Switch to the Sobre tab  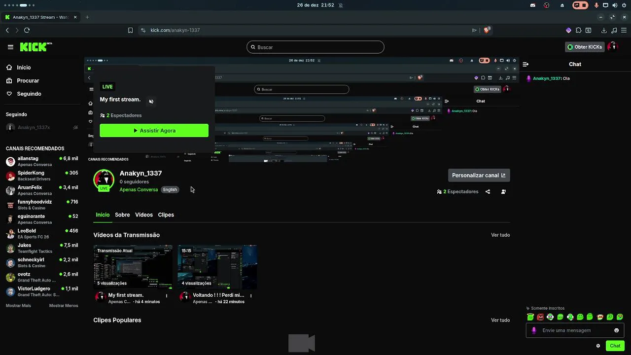[x=122, y=215]
